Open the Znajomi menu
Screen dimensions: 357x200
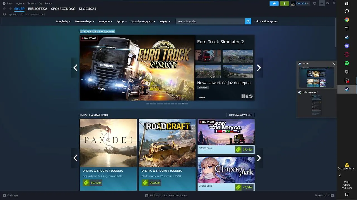click(x=32, y=3)
